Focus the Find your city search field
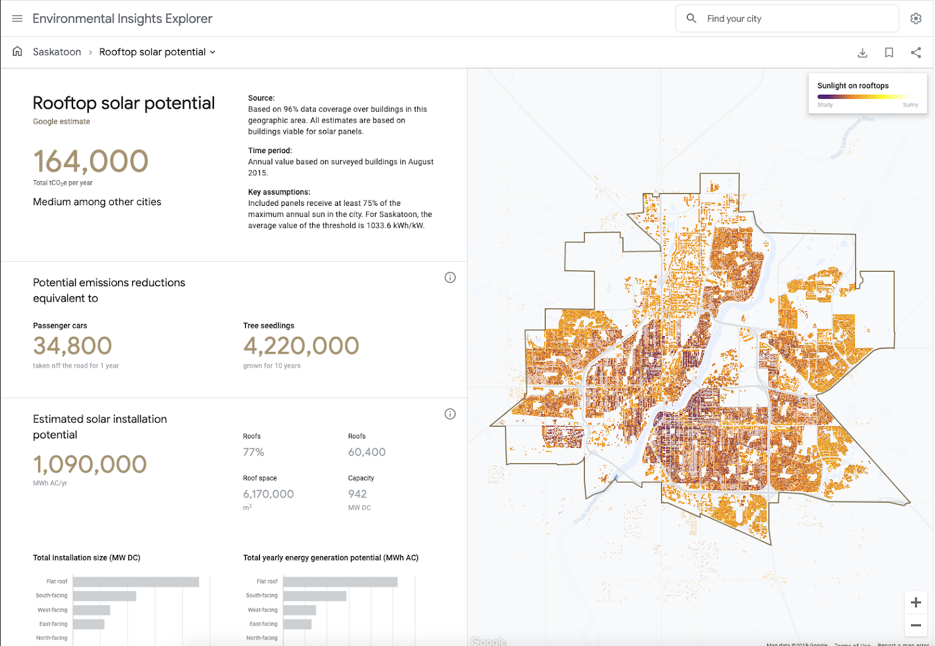935x646 pixels. (787, 19)
